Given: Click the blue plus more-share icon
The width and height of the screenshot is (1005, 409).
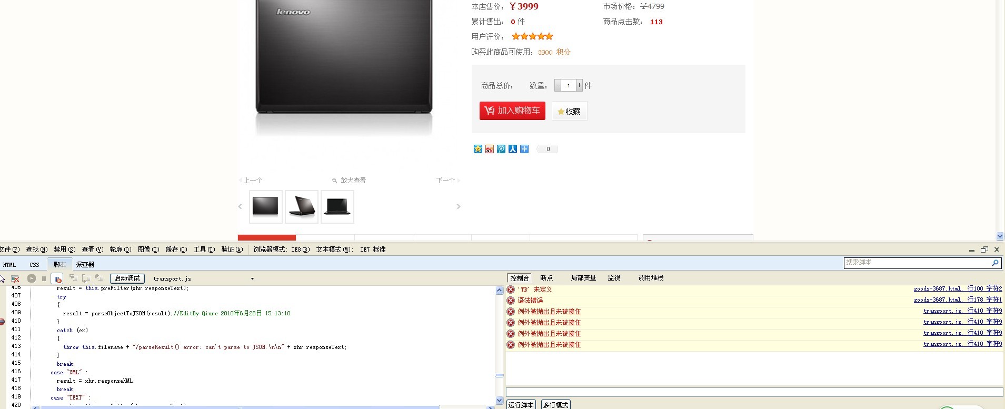Looking at the screenshot, I should pos(524,149).
